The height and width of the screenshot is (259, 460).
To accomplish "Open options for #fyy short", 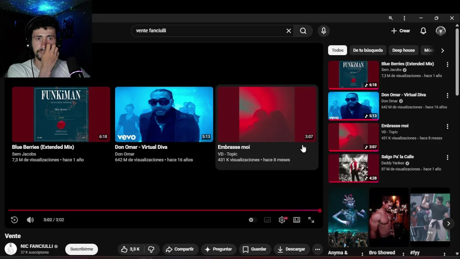I will point(444,254).
